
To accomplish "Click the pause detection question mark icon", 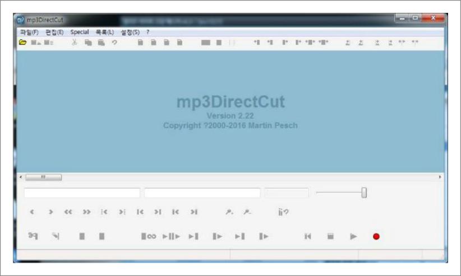I will [283, 212].
